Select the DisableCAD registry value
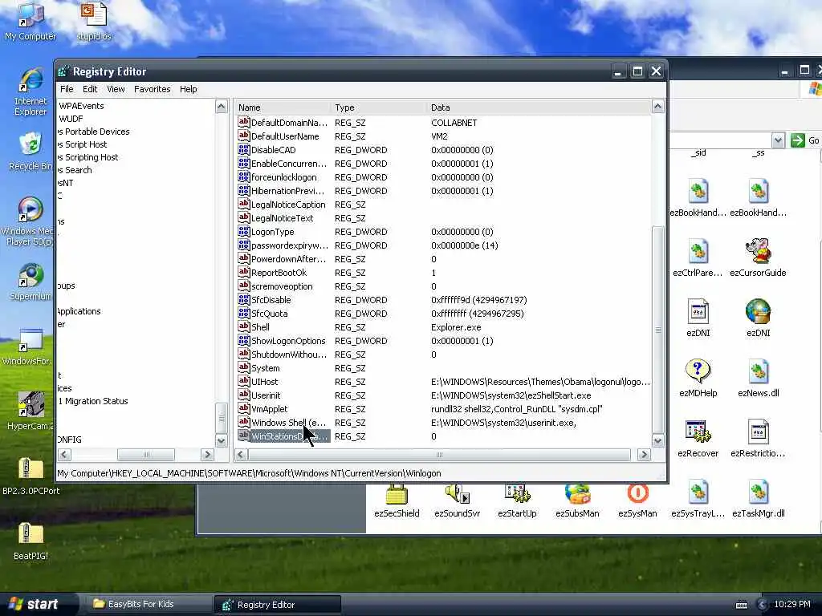The width and height of the screenshot is (822, 616). point(273,150)
